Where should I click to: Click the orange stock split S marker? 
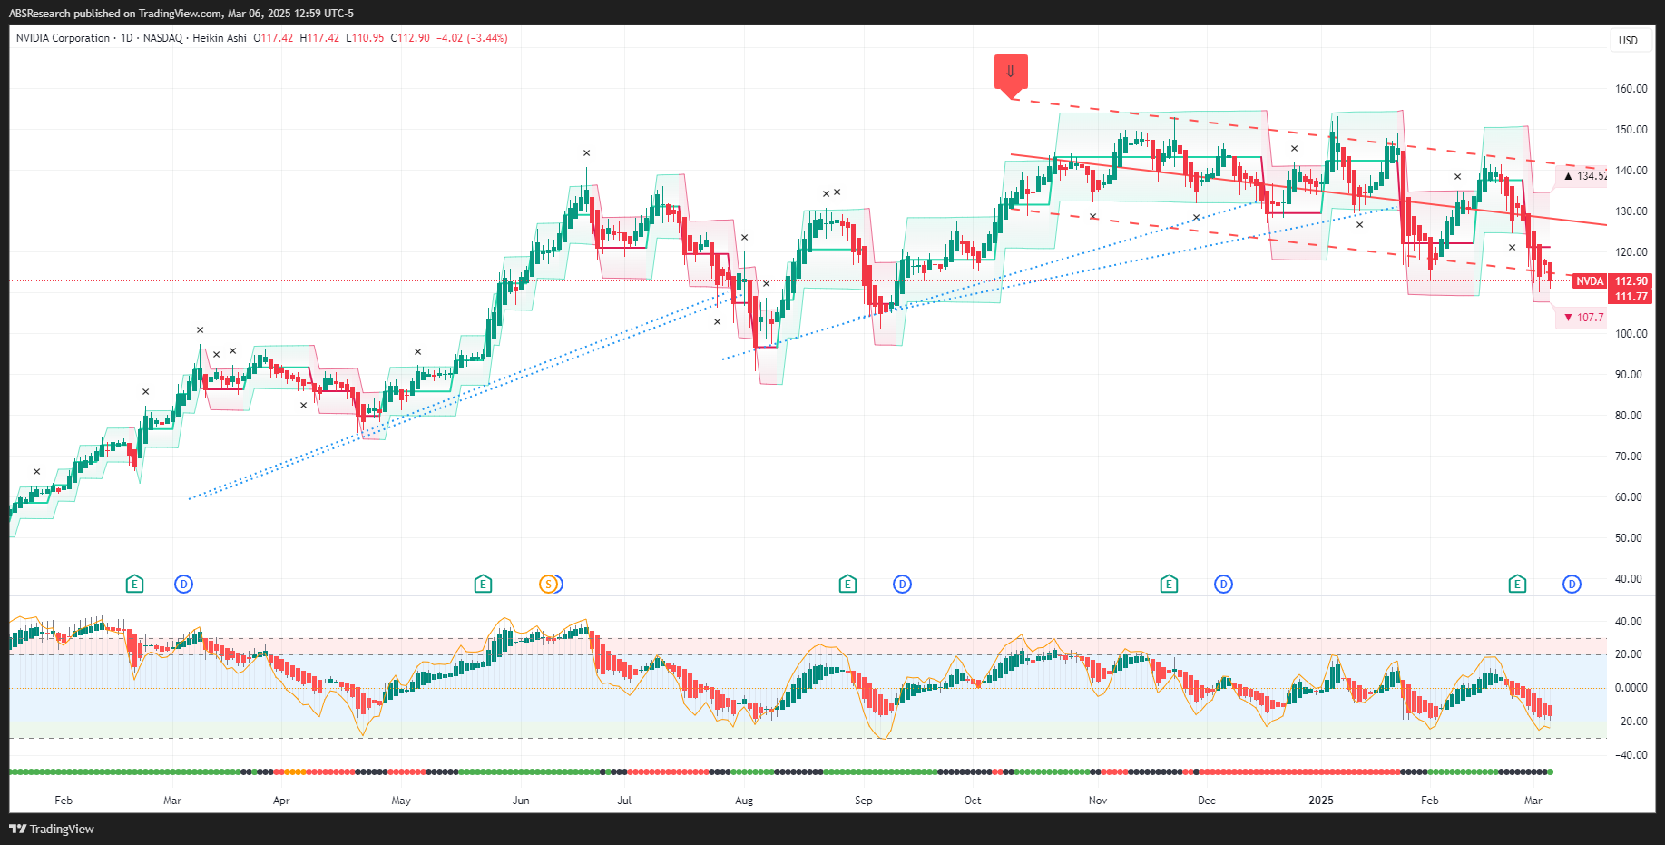coord(548,584)
